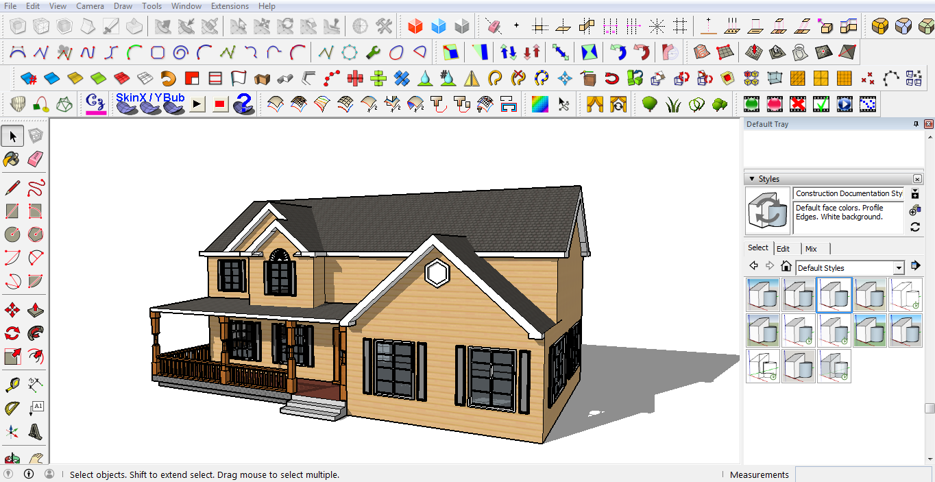This screenshot has width=935, height=482.
Task: Open the blue question mark help icon
Action: point(243,104)
